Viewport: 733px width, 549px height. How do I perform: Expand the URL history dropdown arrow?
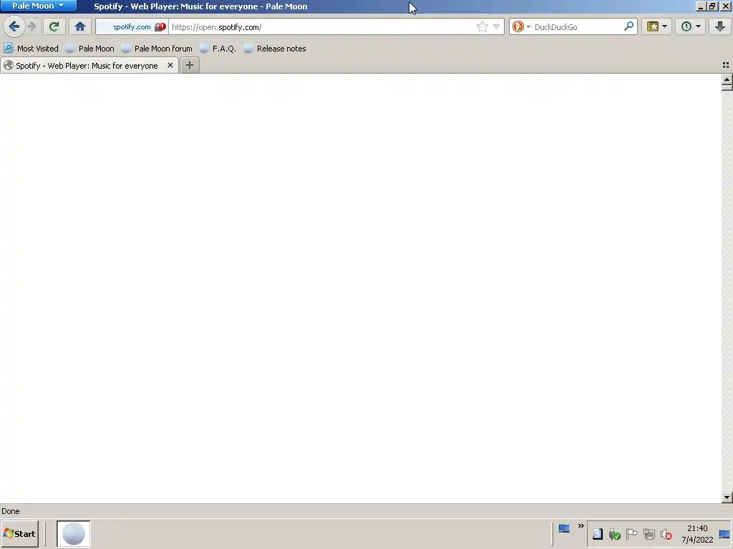[x=496, y=26]
